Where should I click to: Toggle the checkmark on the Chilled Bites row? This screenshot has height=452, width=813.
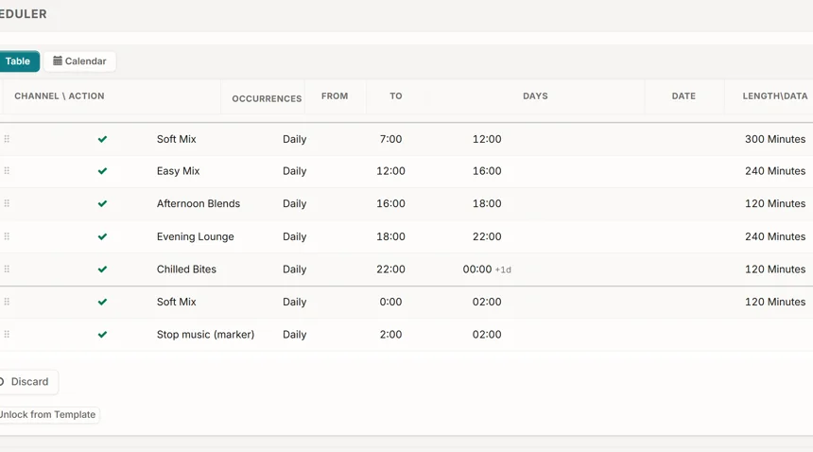[x=103, y=269]
